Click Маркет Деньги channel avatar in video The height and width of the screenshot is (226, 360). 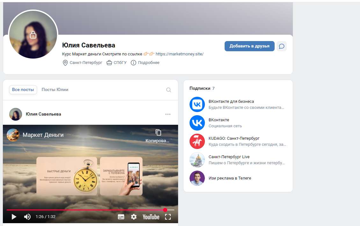coord(13,135)
